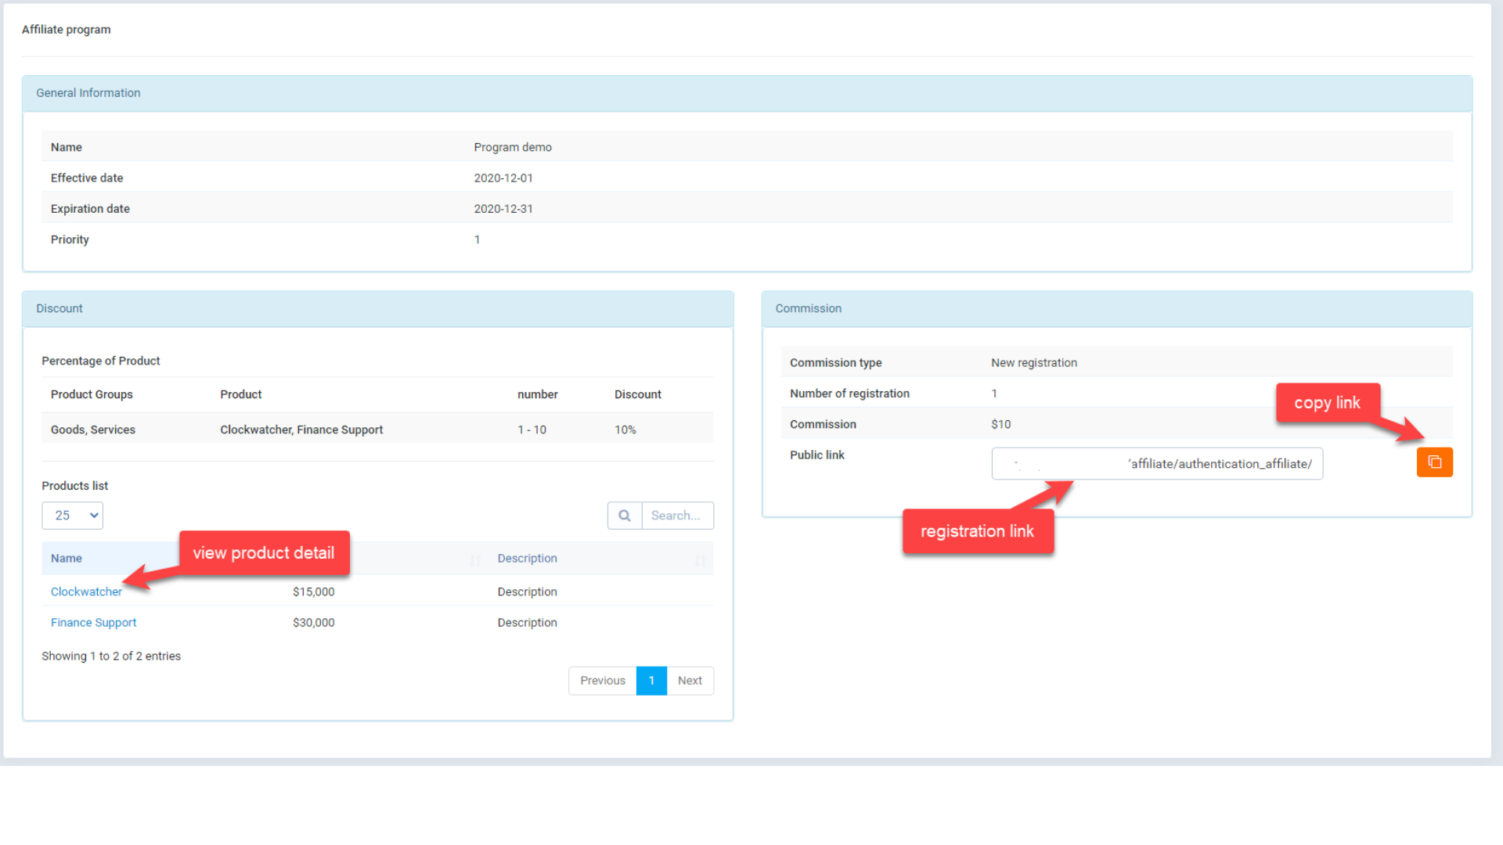Image resolution: width=1503 pixels, height=845 pixels.
Task: Click the Program demo name value
Action: [513, 147]
